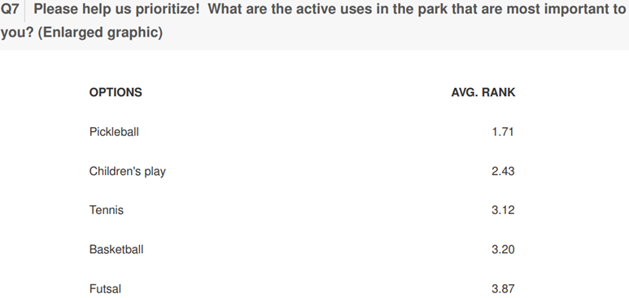Click the Q7 question number label
This screenshot has height=298, width=629.
point(10,9)
